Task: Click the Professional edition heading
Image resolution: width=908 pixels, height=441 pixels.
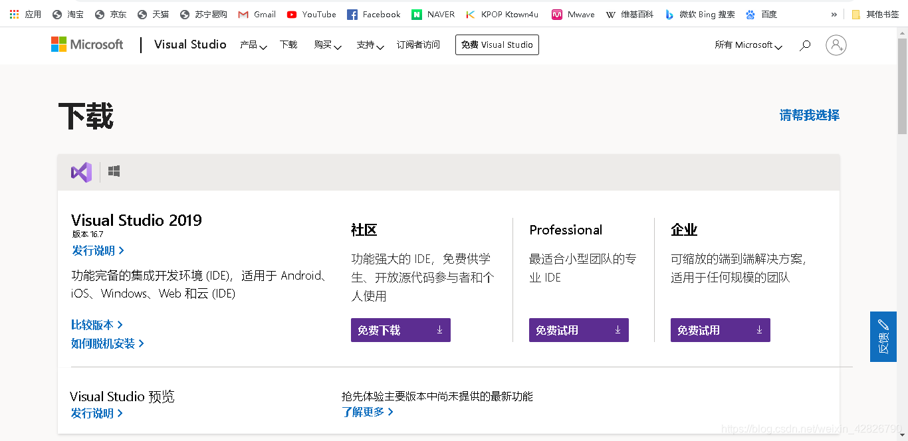Action: pos(566,230)
